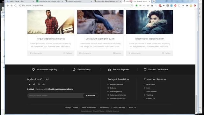The height and width of the screenshot is (115, 204).
Task: Open Terms & Conditions footer link
Action: click(89, 107)
